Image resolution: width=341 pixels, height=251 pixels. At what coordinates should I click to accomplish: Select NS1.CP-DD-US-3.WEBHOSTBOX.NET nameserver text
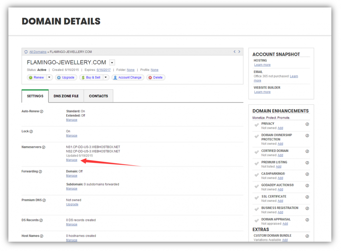pos(93,147)
